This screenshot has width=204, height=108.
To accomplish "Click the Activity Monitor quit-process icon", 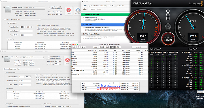I will (75, 47).
